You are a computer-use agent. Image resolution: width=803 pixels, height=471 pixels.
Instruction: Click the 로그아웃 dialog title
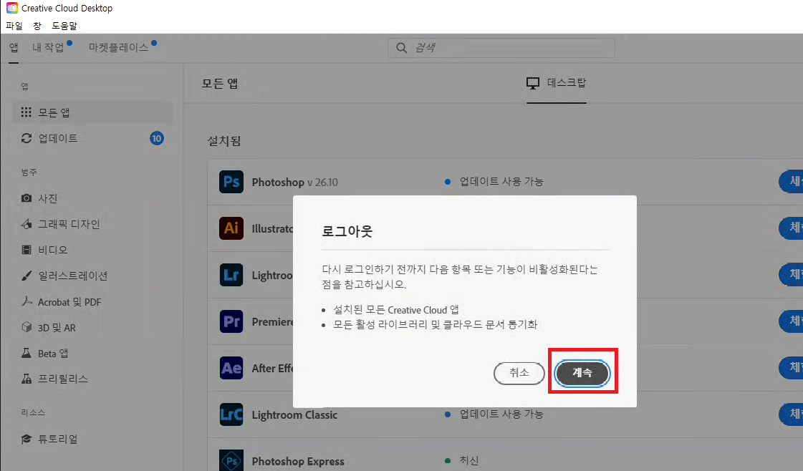(347, 231)
